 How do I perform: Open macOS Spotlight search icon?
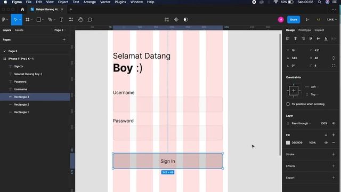point(320,2)
